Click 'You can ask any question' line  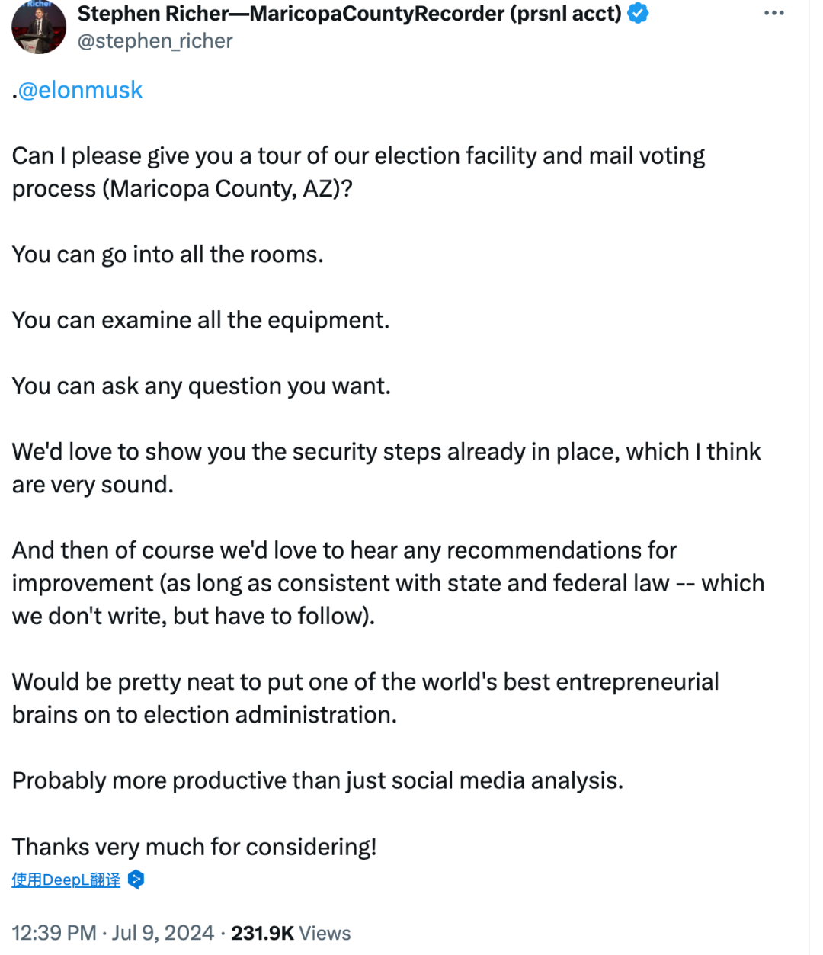click(x=201, y=386)
